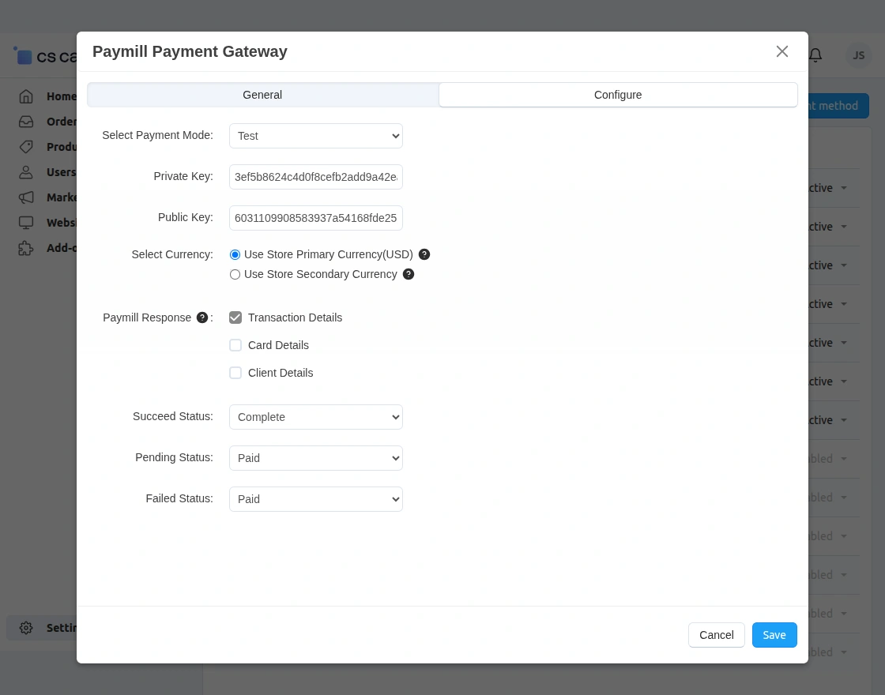
Task: Click the Cancel button
Action: 716,635
